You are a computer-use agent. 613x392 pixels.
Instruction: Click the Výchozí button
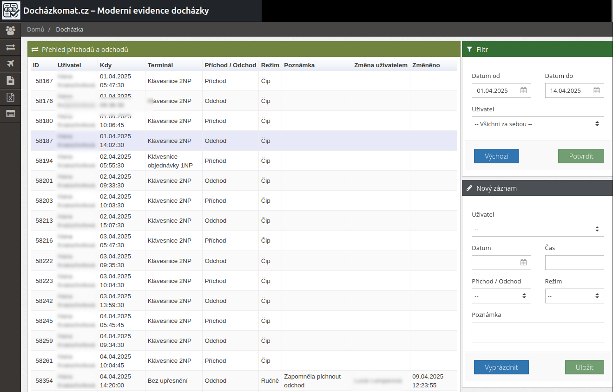tap(496, 156)
